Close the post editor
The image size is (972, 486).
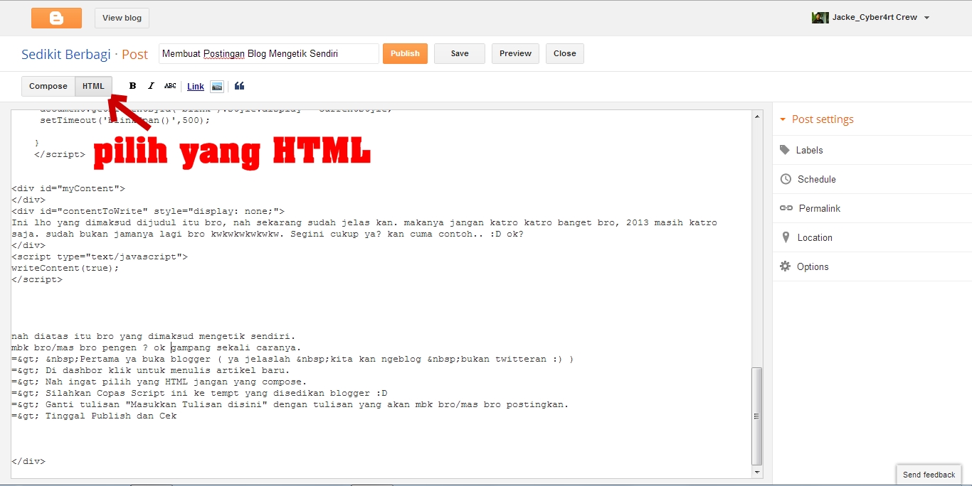pos(565,53)
